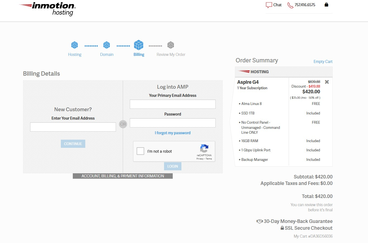Open the Chat link text
Image resolution: width=368 pixels, height=243 pixels.
[278, 5]
